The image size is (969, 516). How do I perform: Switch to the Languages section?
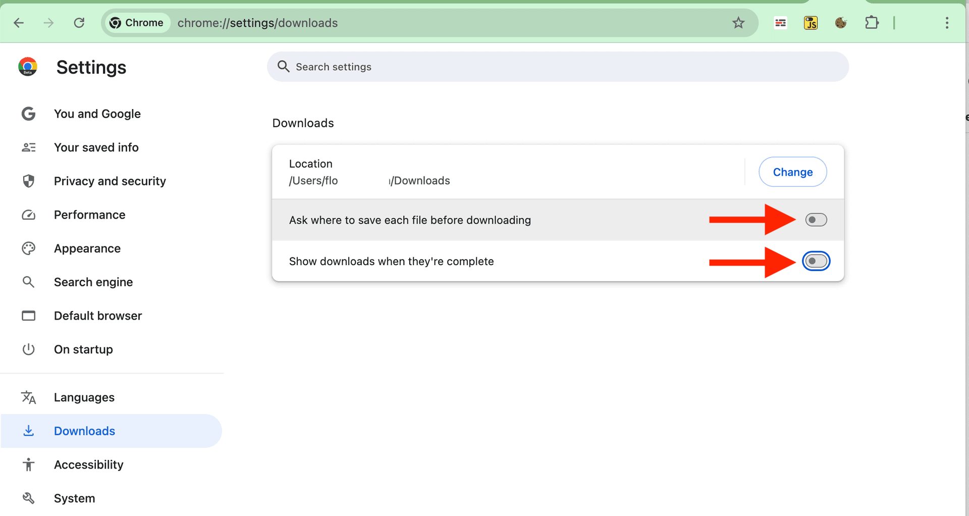tap(84, 397)
